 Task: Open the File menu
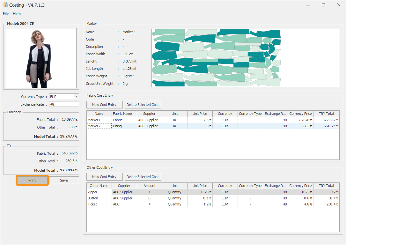coord(6,14)
